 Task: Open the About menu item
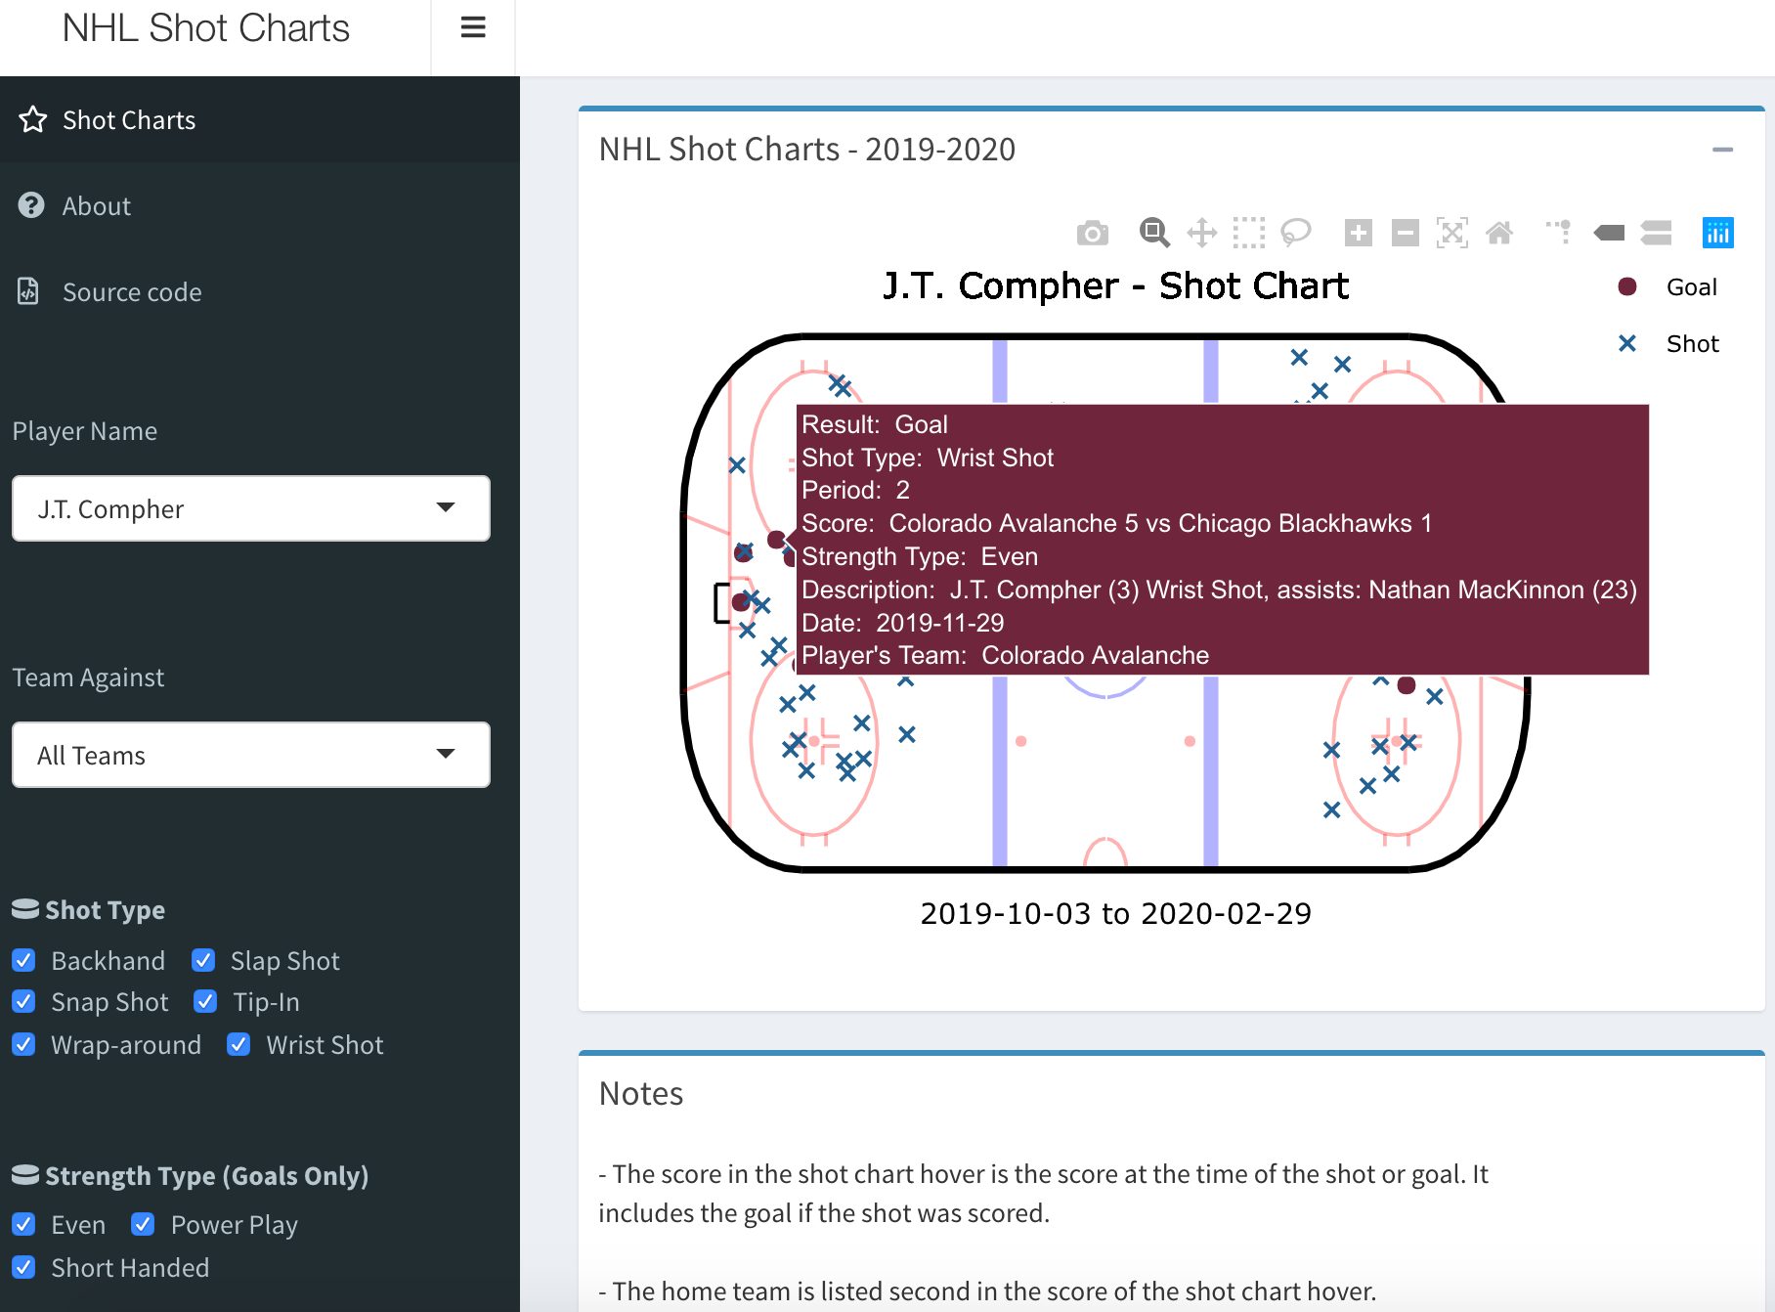(x=96, y=206)
